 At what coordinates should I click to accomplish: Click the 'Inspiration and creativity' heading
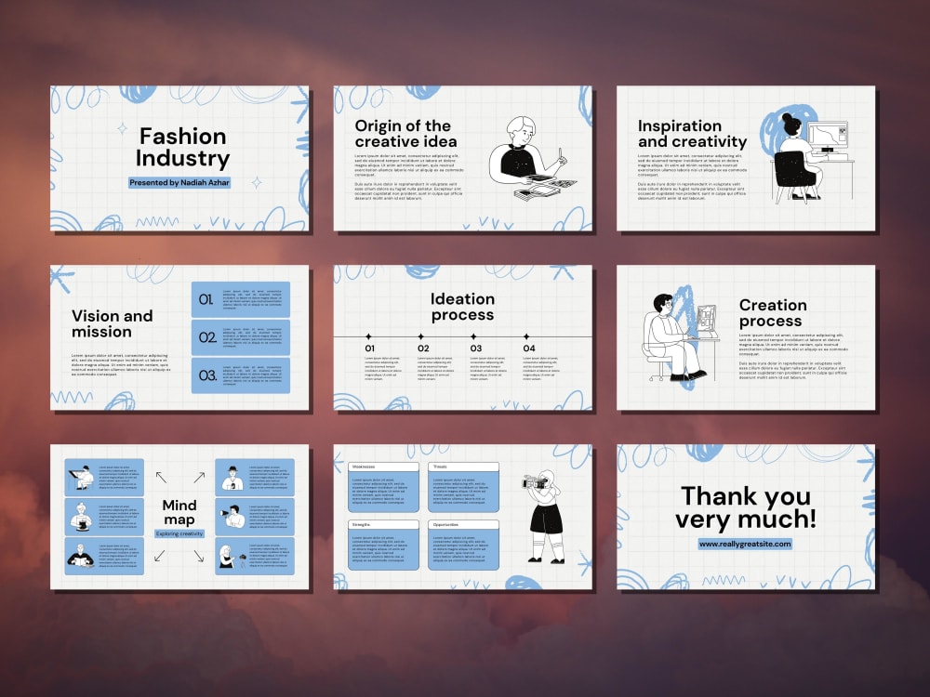(692, 134)
